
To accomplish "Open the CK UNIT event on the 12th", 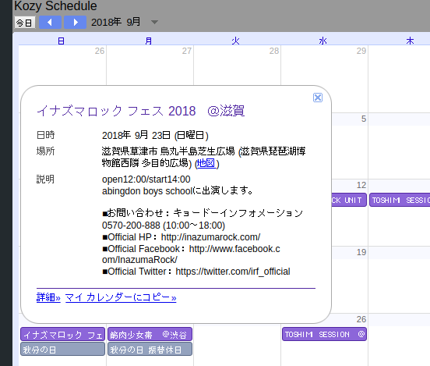I will click(x=349, y=200).
